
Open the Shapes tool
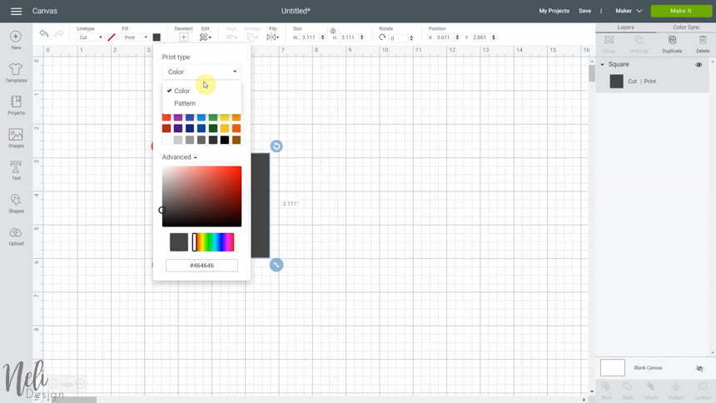[x=16, y=202]
